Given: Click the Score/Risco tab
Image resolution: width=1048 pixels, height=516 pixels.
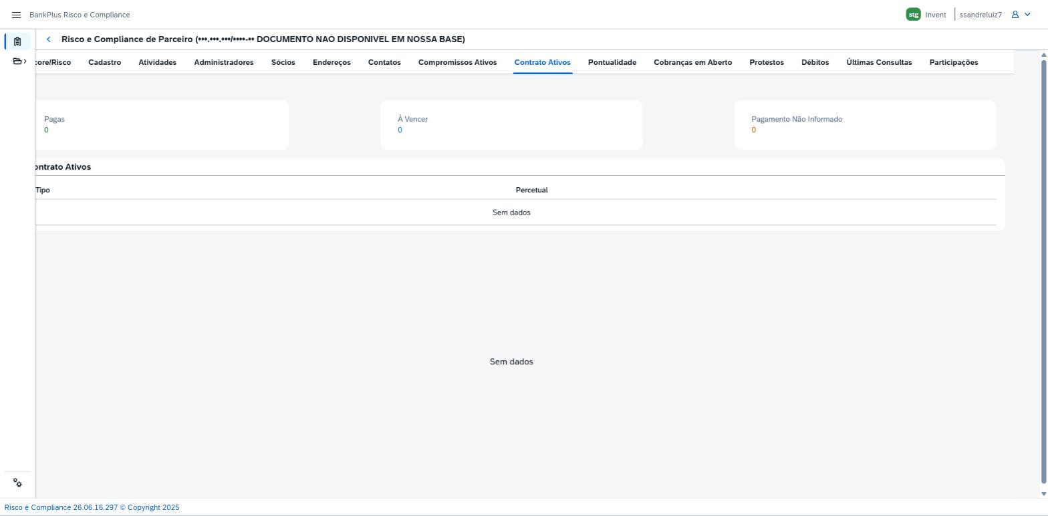Looking at the screenshot, I should [53, 62].
